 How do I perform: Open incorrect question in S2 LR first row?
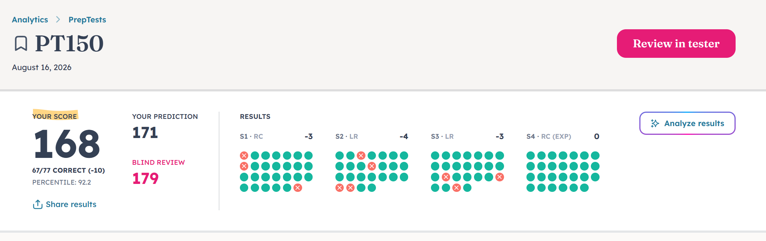[x=361, y=156]
